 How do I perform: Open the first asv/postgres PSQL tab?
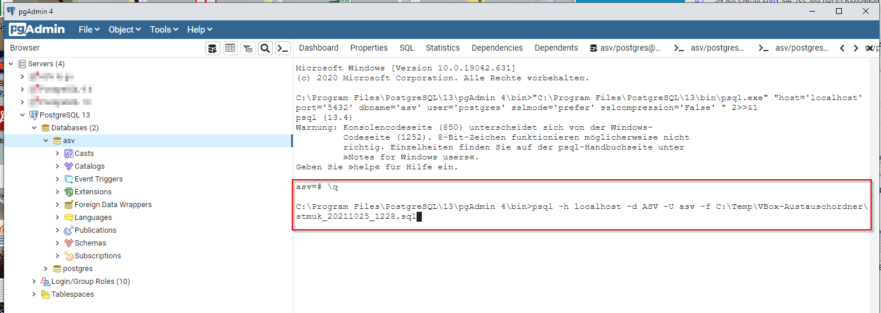709,48
